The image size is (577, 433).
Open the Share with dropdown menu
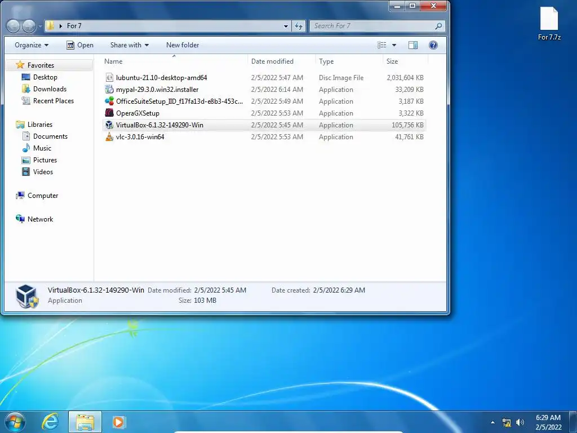[x=130, y=45]
